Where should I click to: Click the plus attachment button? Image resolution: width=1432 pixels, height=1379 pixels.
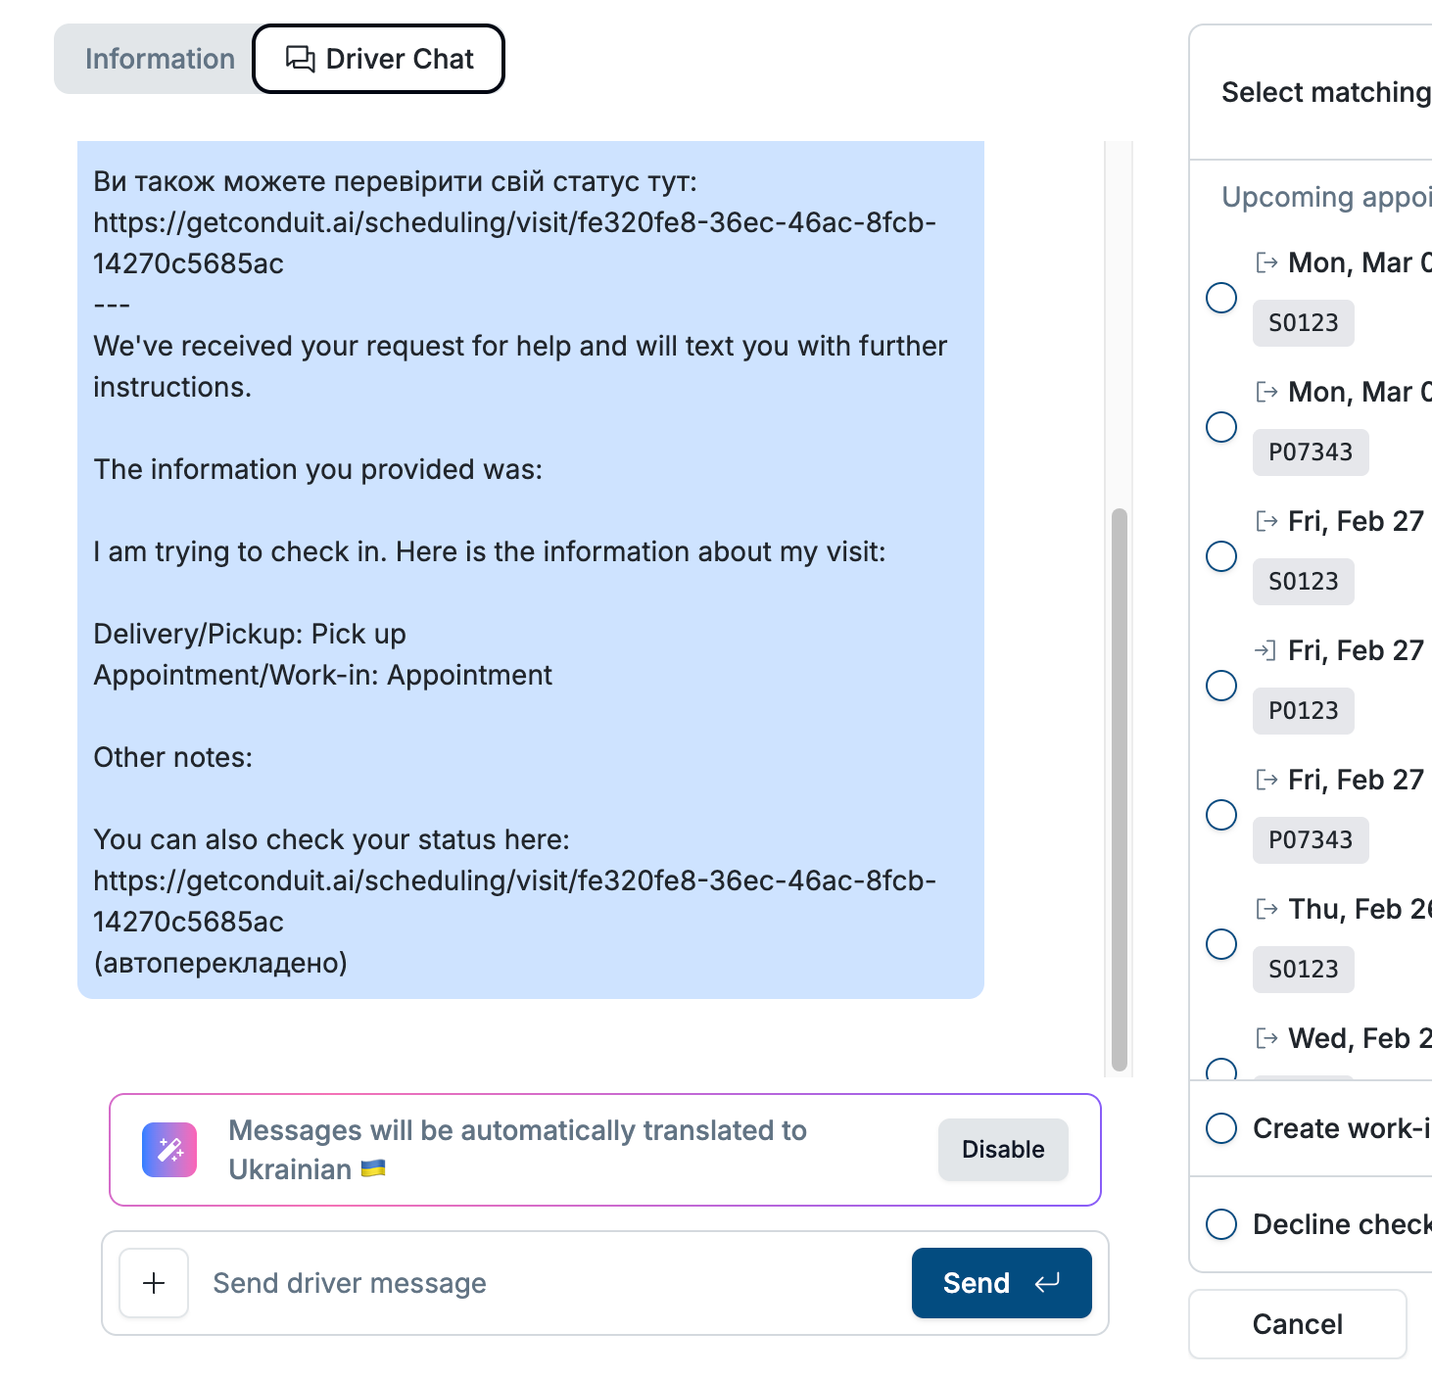point(154,1283)
